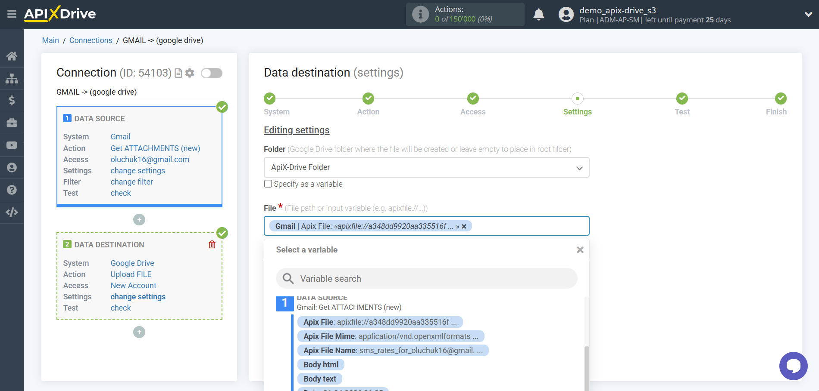Open the Gmail system link
This screenshot has width=819, height=391.
tap(120, 137)
